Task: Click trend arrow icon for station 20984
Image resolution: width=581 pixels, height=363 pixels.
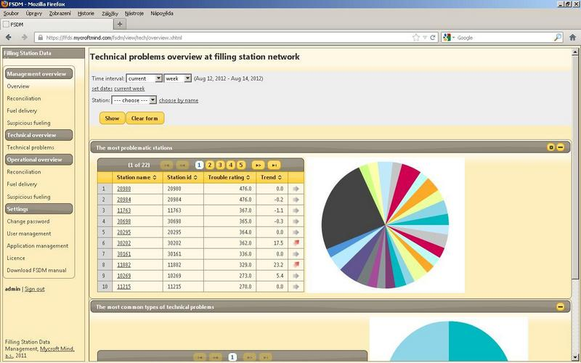Action: [x=296, y=200]
